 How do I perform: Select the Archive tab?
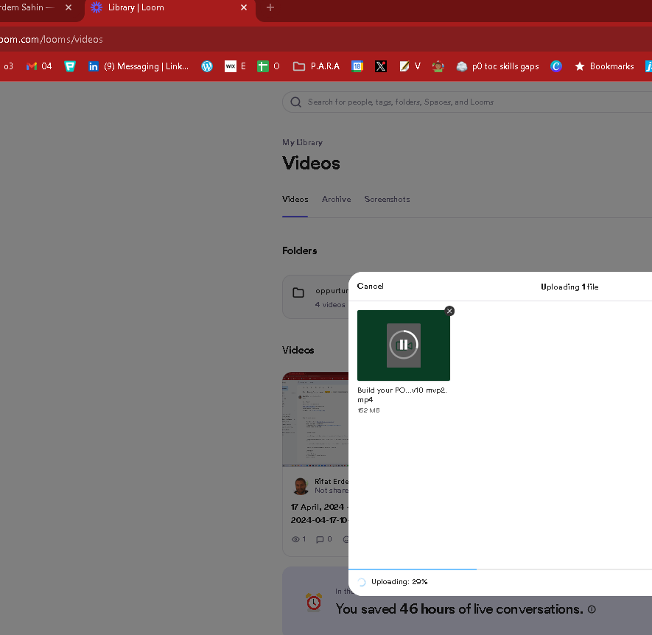click(x=336, y=199)
